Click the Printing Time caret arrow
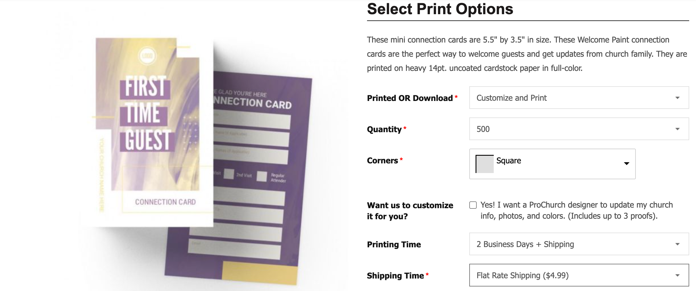This screenshot has height=291, width=696. point(678,244)
